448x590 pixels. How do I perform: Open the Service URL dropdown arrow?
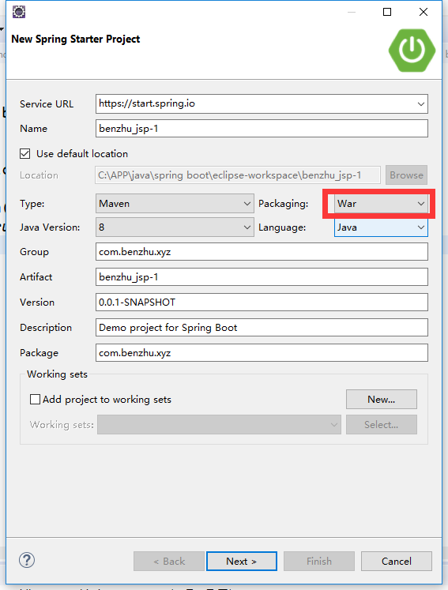[x=421, y=103]
